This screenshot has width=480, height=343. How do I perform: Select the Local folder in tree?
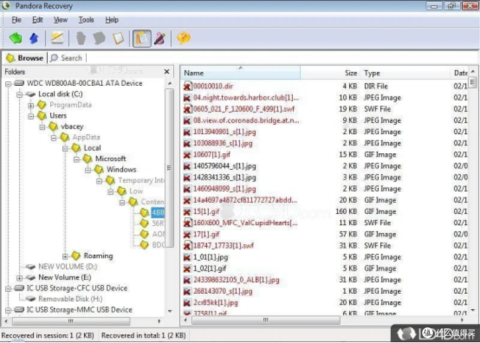[92, 148]
